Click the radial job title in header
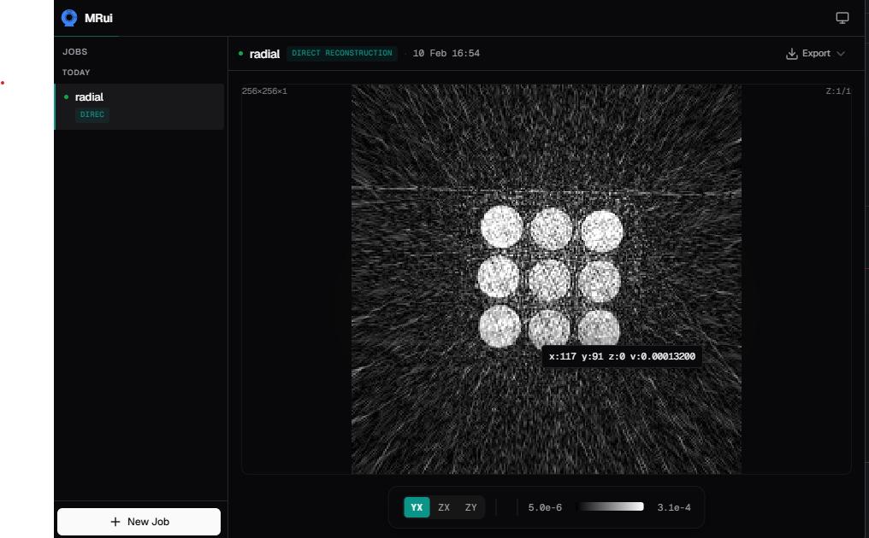 264,54
